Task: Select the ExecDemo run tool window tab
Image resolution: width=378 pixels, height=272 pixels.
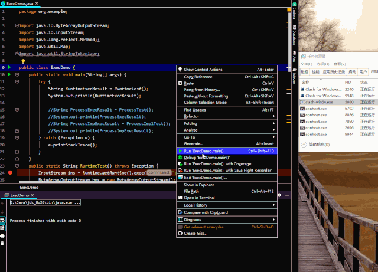Action: (19, 195)
